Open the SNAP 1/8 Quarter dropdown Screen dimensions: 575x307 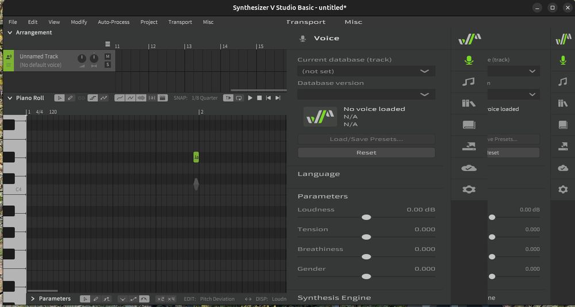click(x=205, y=98)
